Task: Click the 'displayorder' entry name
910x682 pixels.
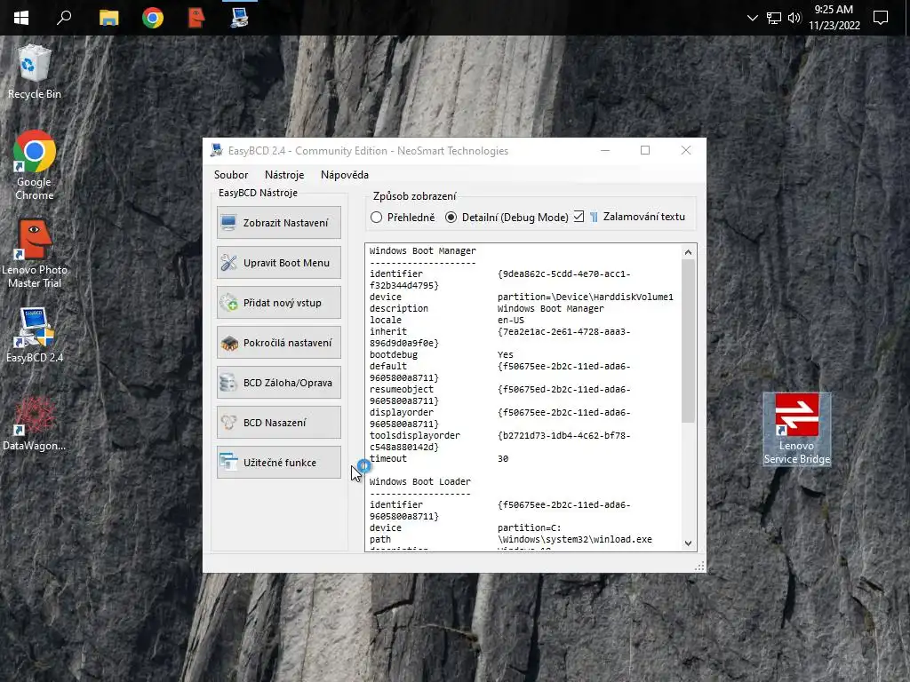Action: (x=401, y=412)
